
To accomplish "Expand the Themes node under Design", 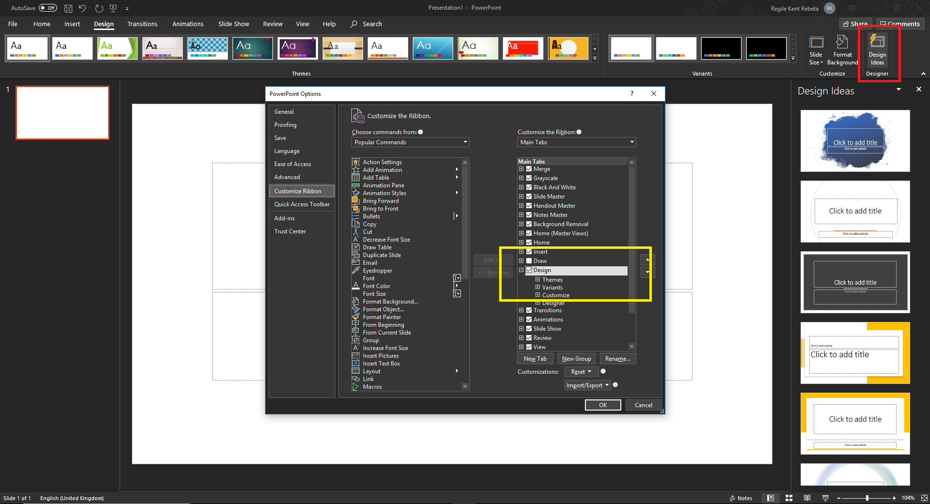I will point(537,279).
